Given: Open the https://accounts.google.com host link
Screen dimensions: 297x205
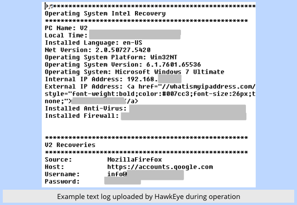Looking at the screenshot, I should click(x=160, y=167).
